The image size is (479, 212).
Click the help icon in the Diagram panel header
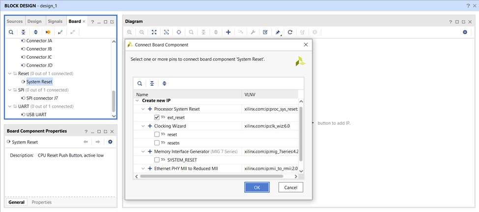click(451, 22)
